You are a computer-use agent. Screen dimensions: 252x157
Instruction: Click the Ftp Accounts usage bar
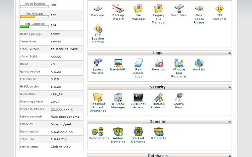click(34, 17)
